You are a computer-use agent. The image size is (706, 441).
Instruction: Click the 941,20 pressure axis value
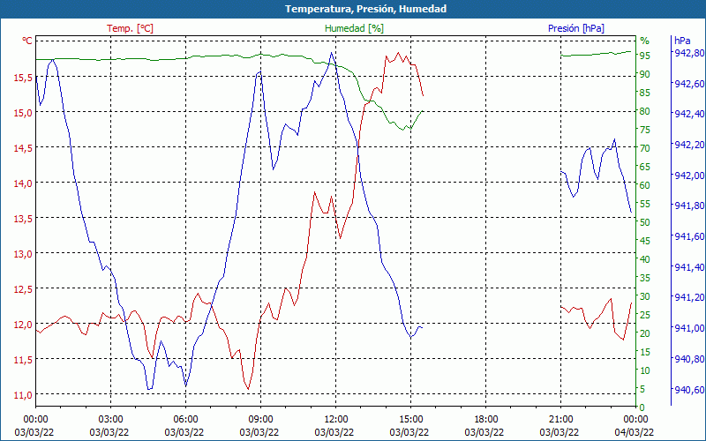(688, 297)
